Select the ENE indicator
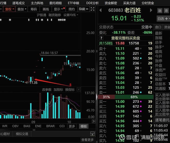170x143 pixels. pos(38,126)
